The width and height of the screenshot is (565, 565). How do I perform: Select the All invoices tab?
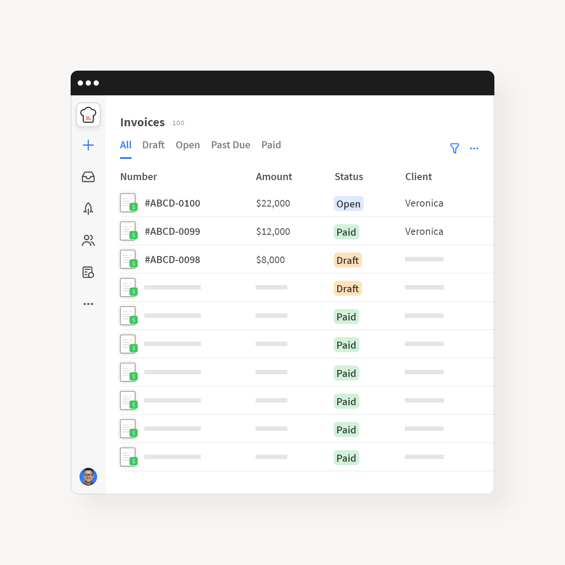click(126, 145)
